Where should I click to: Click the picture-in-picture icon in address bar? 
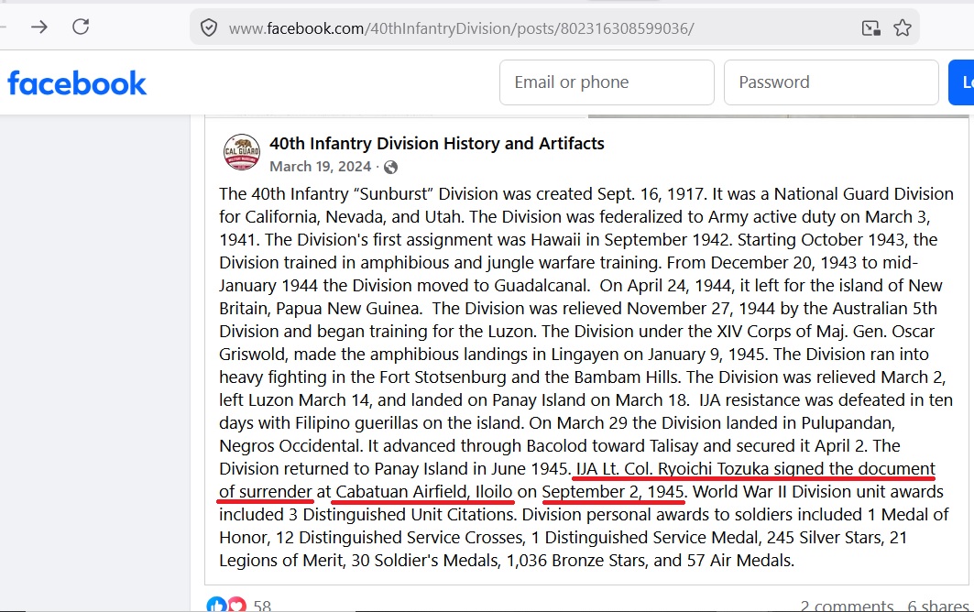click(870, 28)
